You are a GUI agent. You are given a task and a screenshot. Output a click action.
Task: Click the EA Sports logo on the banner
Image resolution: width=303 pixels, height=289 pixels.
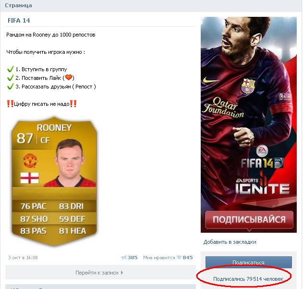[x=262, y=151]
